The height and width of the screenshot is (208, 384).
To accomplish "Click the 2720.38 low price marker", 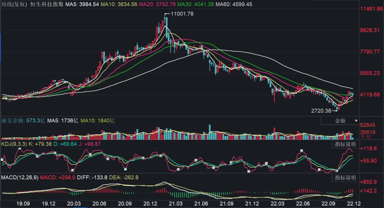I will (x=321, y=111).
